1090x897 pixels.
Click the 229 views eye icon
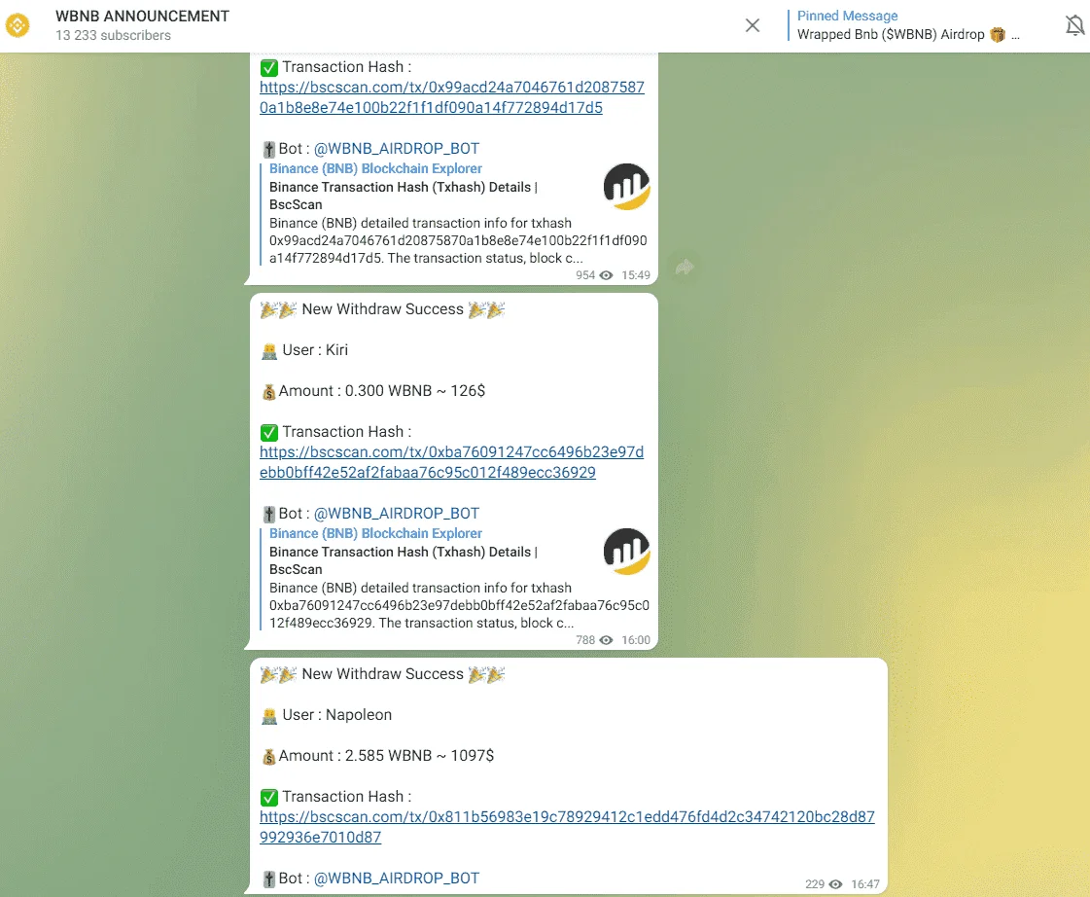835,884
